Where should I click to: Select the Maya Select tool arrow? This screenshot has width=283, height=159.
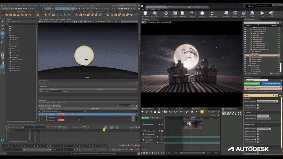pos(2,21)
